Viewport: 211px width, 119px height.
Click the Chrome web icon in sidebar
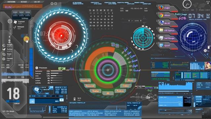pos(4,59)
